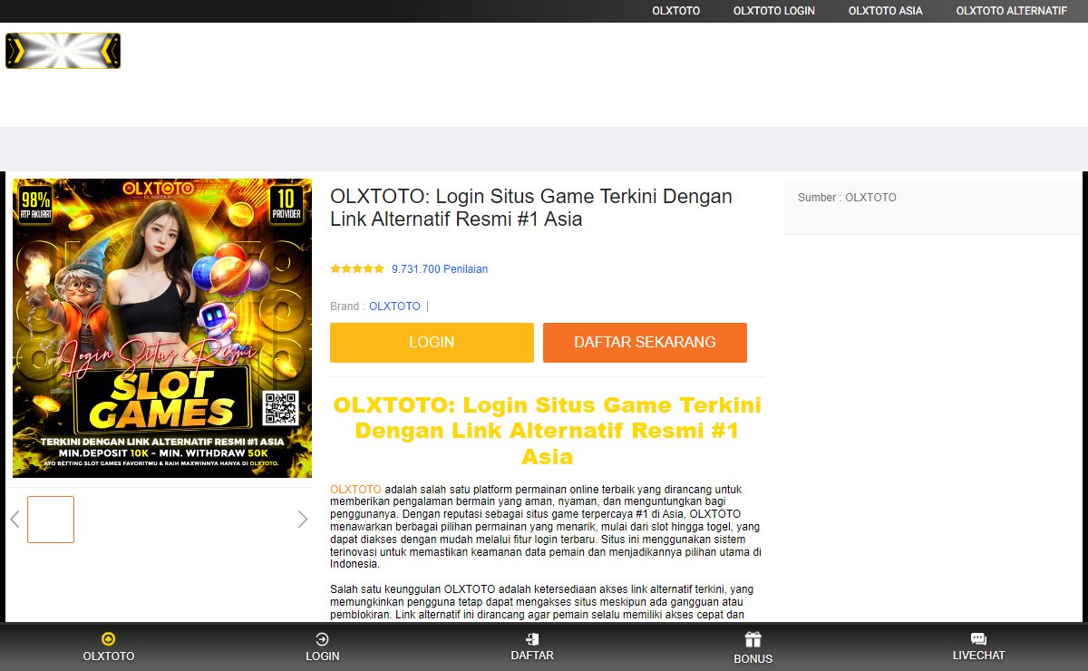Click the BONUS label in the bottom bar
Image resolution: width=1088 pixels, height=671 pixels.
click(x=753, y=659)
